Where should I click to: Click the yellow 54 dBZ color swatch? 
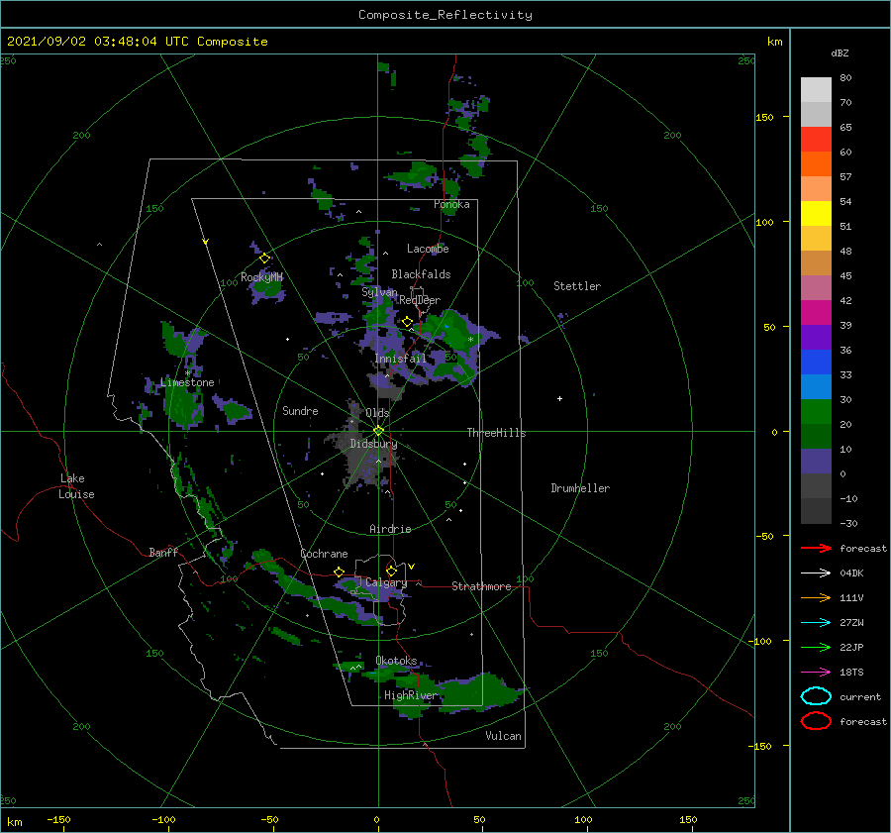click(x=816, y=213)
